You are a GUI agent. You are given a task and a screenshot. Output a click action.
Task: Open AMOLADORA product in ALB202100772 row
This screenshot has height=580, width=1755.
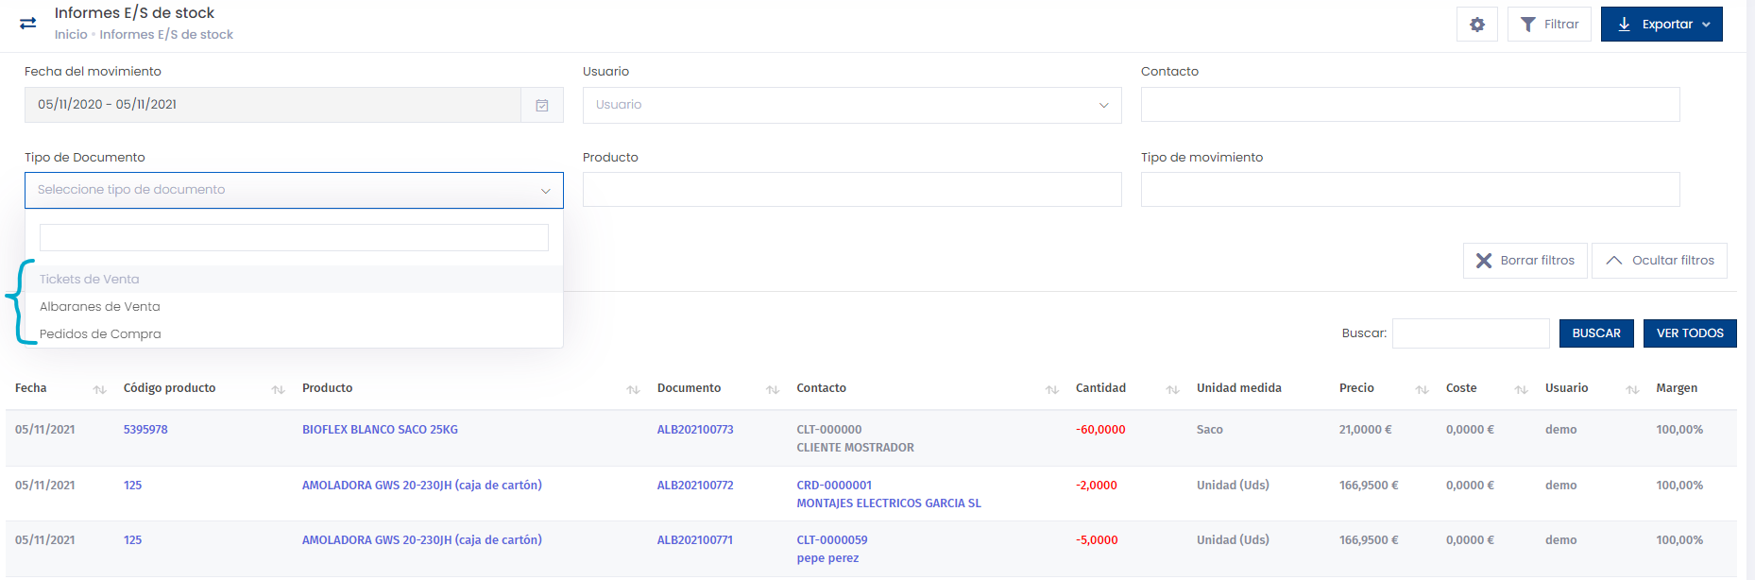[x=422, y=486]
